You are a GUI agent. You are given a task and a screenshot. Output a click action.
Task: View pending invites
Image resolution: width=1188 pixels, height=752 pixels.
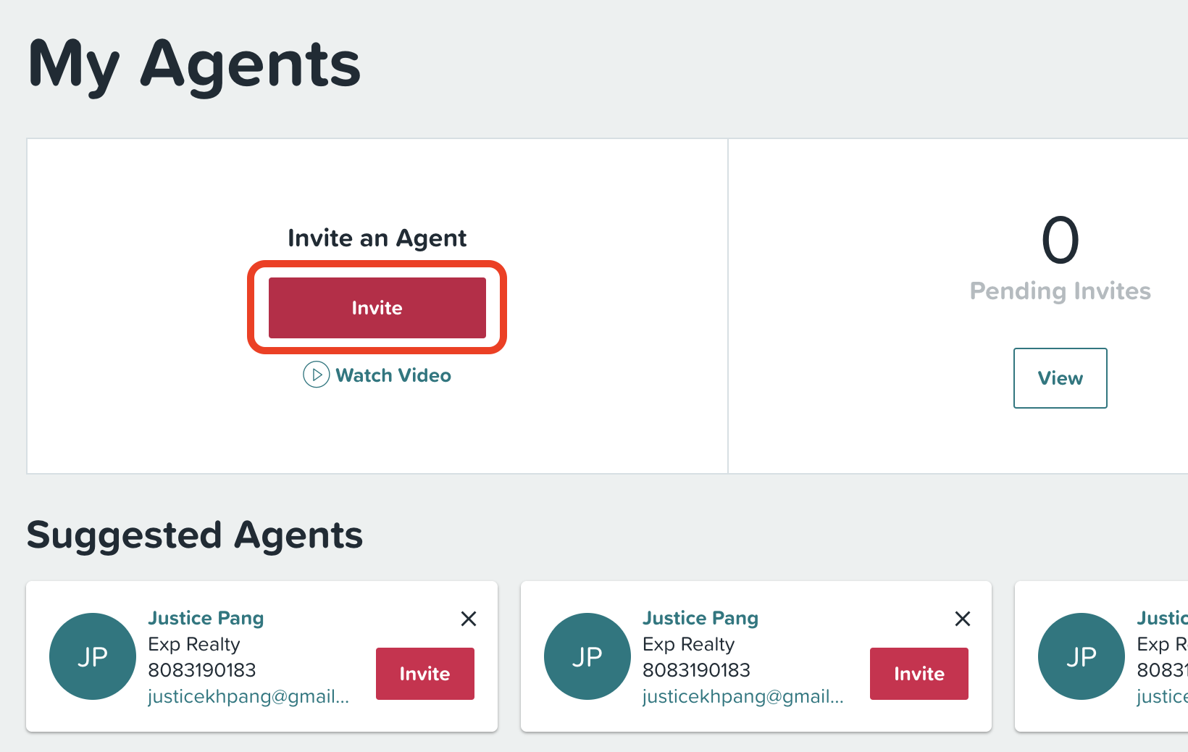(1061, 378)
